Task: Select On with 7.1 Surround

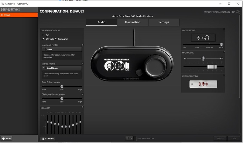Action: point(43,39)
